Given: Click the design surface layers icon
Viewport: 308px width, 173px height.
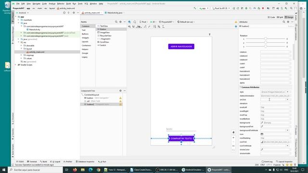Looking at the screenshot, I should tap(129, 22).
